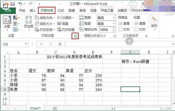The height and width of the screenshot is (111, 175).
Task: Switch to Review (审阅) tab
Action: pos(82,11)
